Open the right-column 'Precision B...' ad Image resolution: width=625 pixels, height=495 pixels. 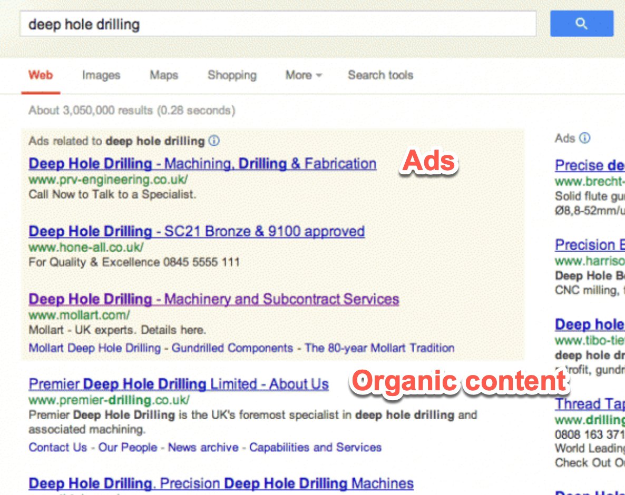(x=590, y=244)
